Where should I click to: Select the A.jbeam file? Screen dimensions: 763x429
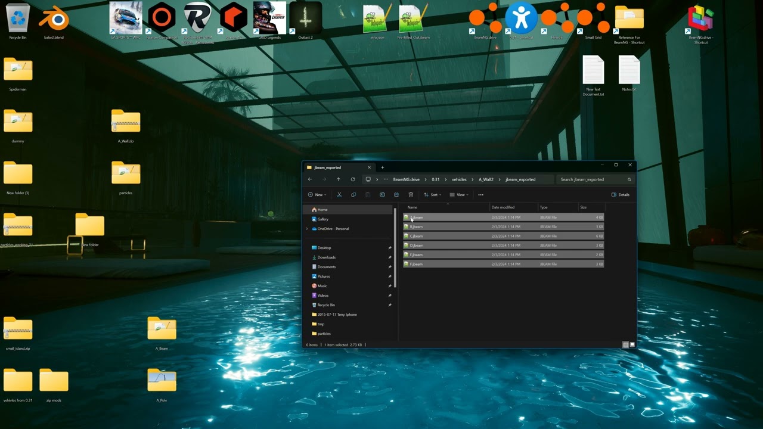pyautogui.click(x=504, y=217)
